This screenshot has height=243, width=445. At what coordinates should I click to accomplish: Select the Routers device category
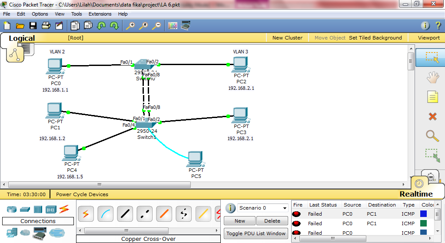(12, 209)
